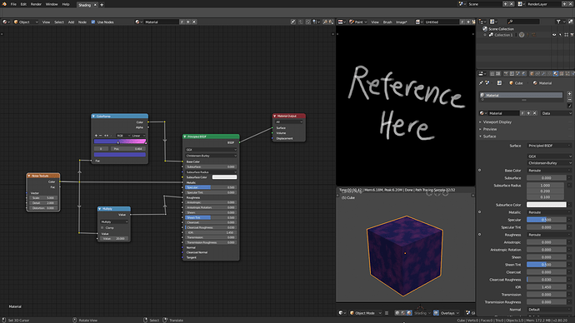The height and width of the screenshot is (323, 575).
Task: Select rendered viewport shading sphere icon
Action: click(x=409, y=313)
